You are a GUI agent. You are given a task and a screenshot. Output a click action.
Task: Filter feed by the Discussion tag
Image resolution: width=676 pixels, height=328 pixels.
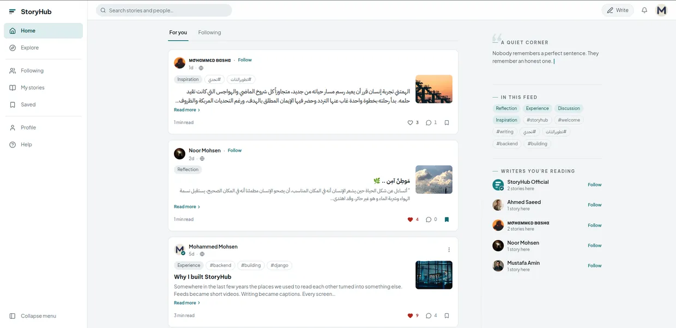pos(569,108)
